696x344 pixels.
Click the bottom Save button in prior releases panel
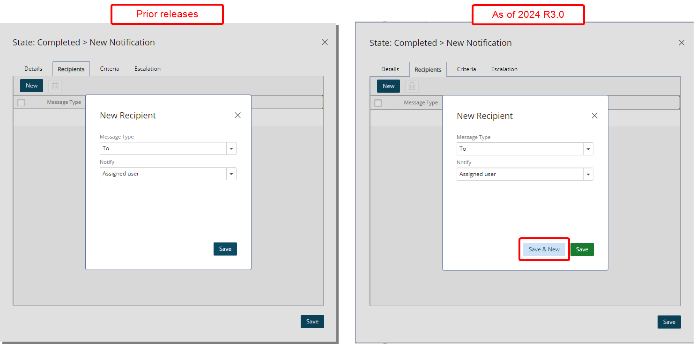(x=312, y=322)
